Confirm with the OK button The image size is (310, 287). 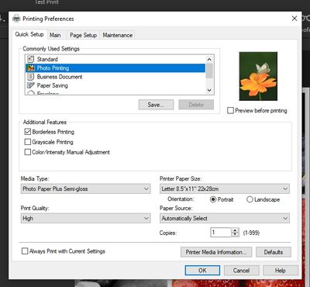click(202, 271)
